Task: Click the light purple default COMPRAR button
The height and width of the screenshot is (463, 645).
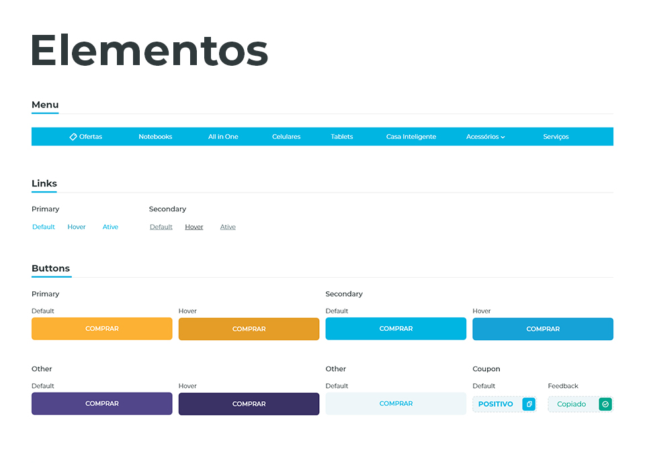Action: point(102,403)
